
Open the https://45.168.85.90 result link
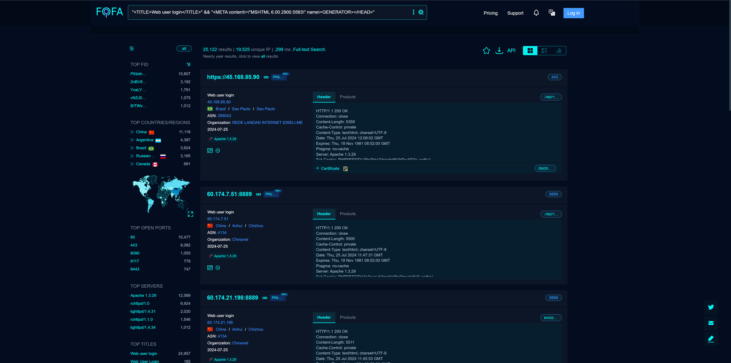[233, 77]
